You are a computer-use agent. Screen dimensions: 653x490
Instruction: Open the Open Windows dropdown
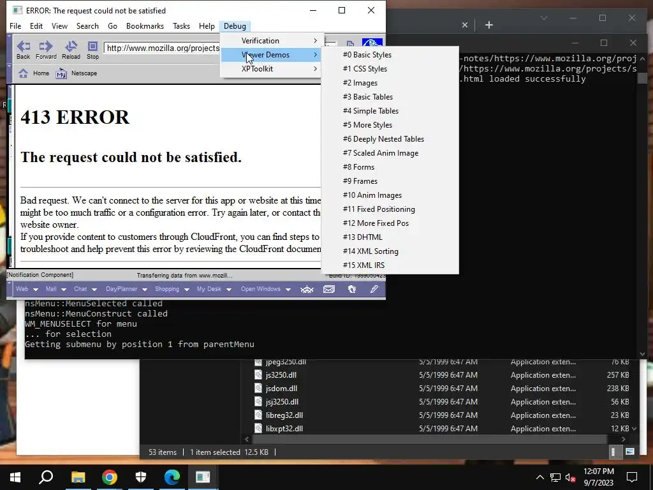[x=266, y=289]
